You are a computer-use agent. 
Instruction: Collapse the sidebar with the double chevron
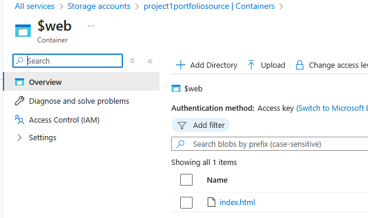(150, 61)
